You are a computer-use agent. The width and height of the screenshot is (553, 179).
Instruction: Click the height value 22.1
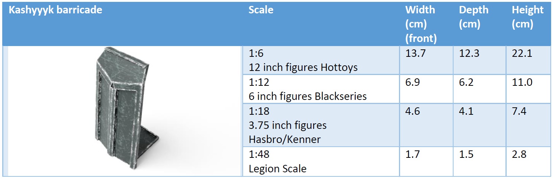click(x=522, y=54)
